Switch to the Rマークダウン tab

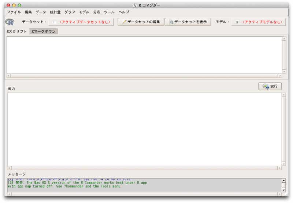[x=44, y=31]
